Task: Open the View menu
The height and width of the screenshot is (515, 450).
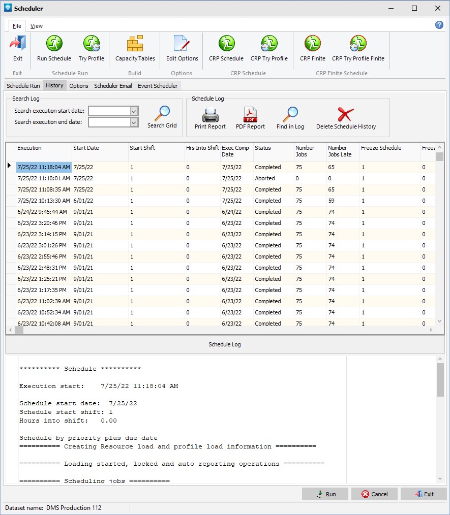Action: tap(37, 26)
